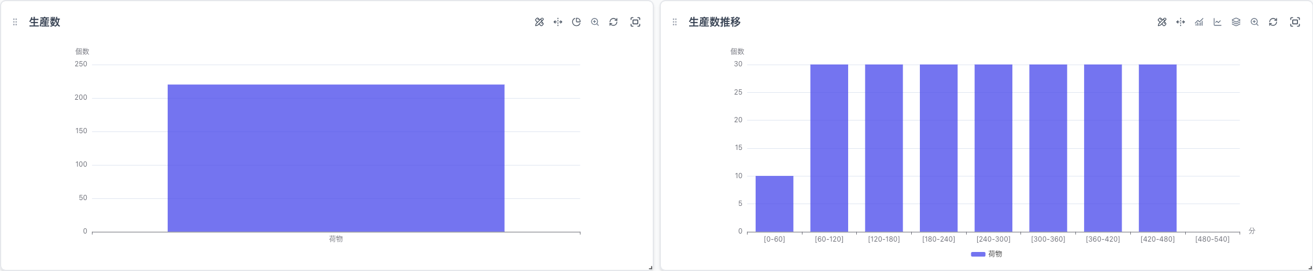Click the drag handle beside 生産数推移 title
This screenshot has width=1313, height=271.
674,22
